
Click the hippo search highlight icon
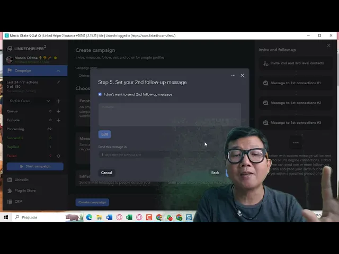coord(74,217)
